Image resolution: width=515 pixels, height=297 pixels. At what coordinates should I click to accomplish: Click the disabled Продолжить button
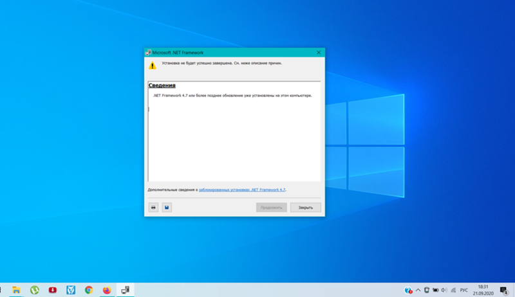tap(271, 208)
